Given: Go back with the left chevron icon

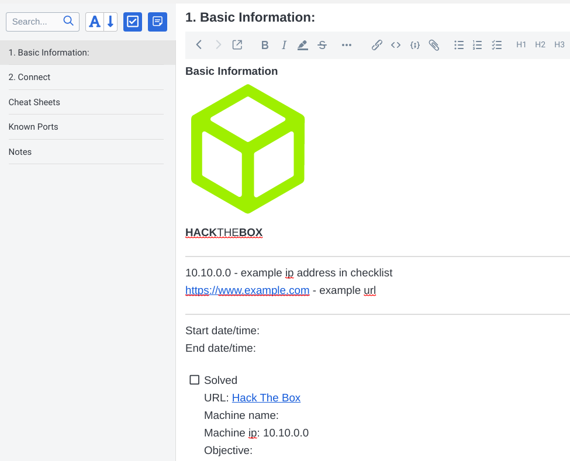Looking at the screenshot, I should click(199, 44).
